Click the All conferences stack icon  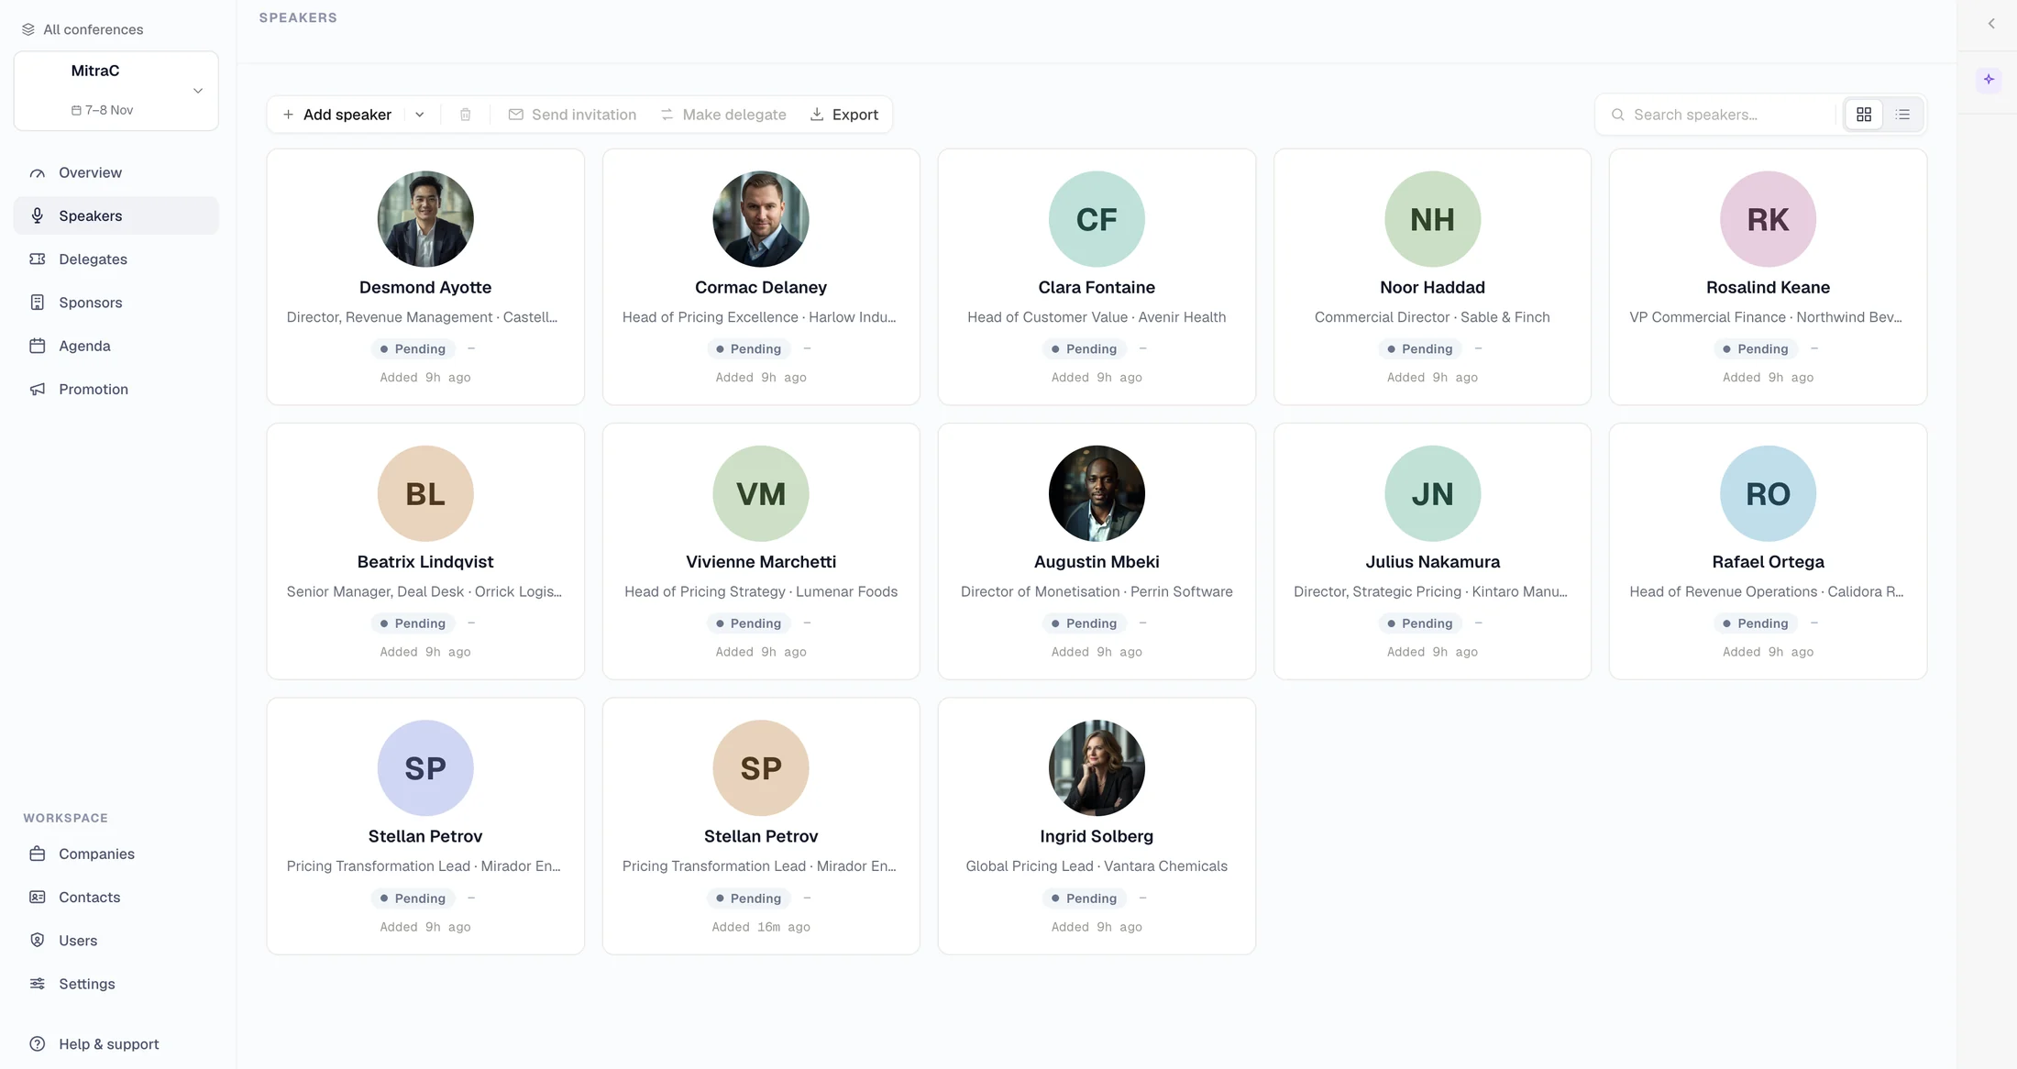point(28,29)
